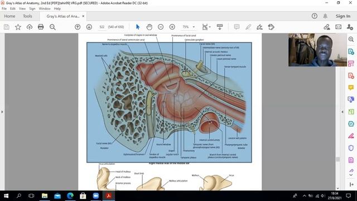The height and width of the screenshot is (201, 357).
Task: Open the notifications bell
Action: (x=325, y=16)
